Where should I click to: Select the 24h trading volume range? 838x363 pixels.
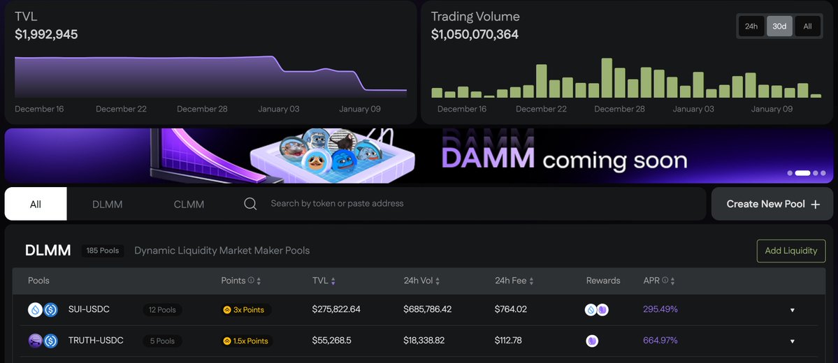[x=751, y=27]
